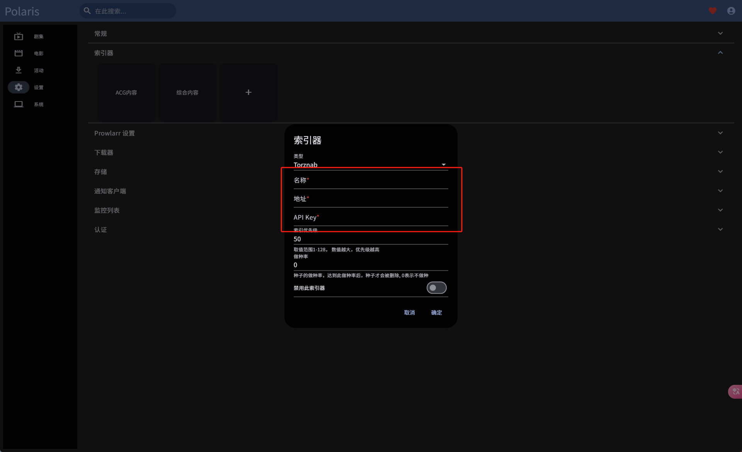
Task: Click the 确定 button in dialog
Action: (x=436, y=313)
